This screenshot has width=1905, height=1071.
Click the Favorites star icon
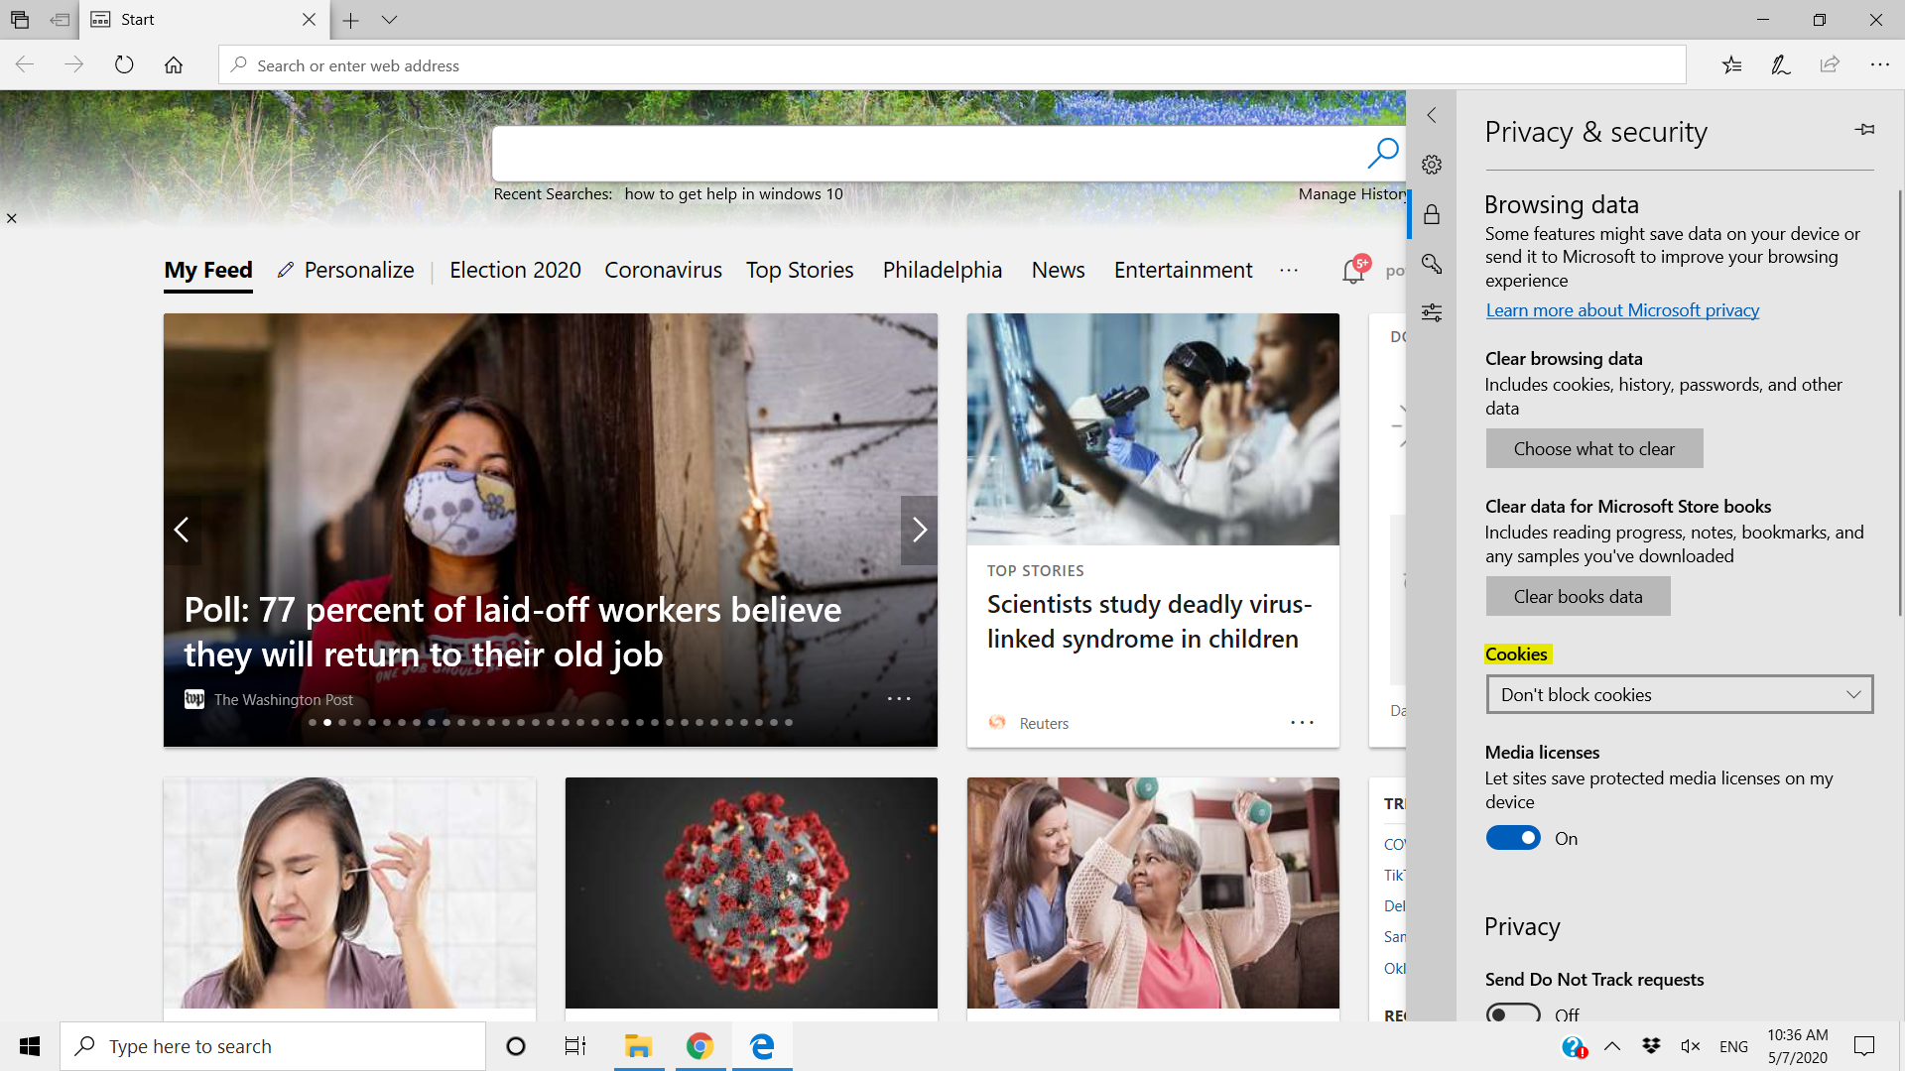click(1731, 65)
